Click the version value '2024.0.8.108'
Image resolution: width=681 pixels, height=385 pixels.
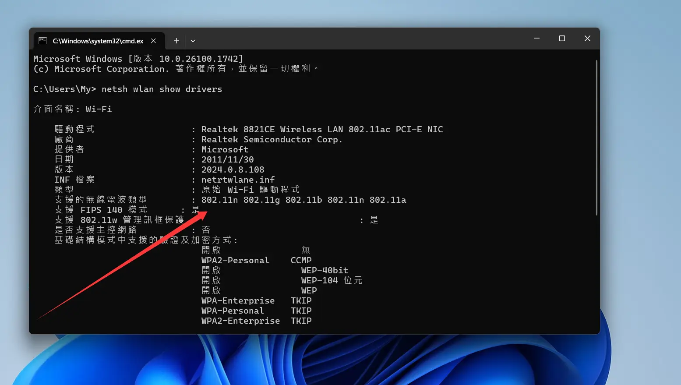coord(233,170)
